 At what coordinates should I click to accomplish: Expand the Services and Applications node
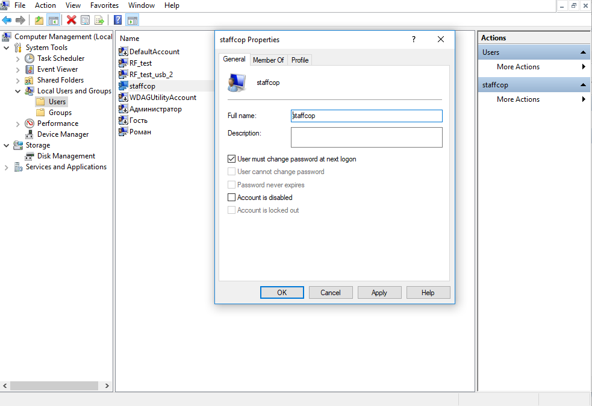click(6, 167)
